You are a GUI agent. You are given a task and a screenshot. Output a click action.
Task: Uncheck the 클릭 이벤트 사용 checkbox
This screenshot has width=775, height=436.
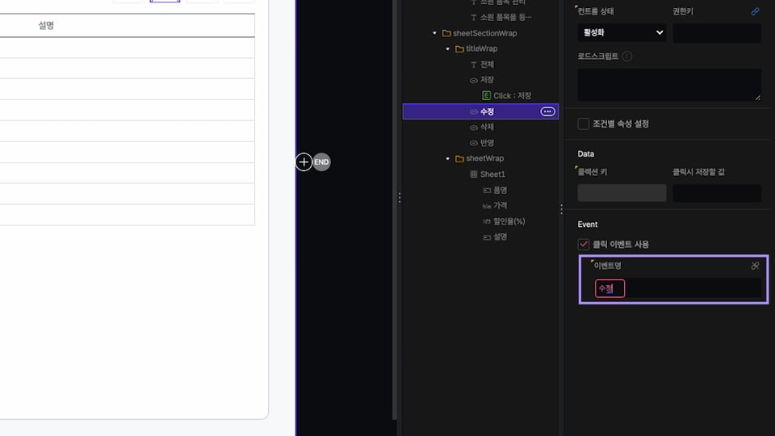click(x=583, y=244)
